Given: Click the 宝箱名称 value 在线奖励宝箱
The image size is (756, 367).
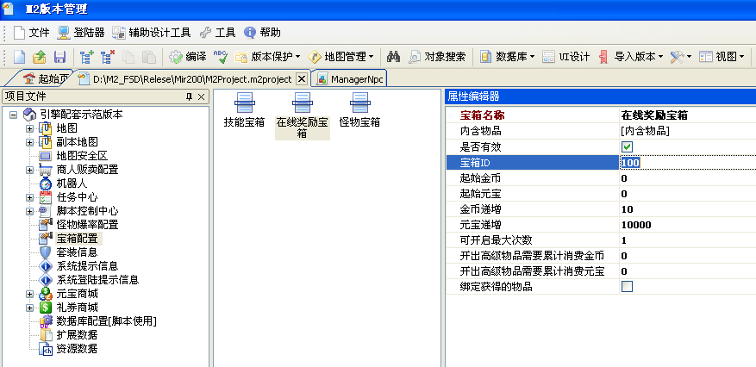Looking at the screenshot, I should coord(654,115).
